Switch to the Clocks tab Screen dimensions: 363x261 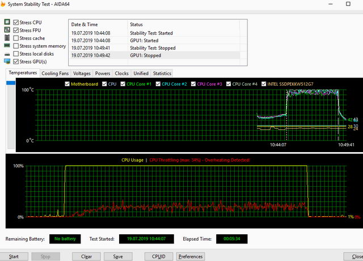121,73
